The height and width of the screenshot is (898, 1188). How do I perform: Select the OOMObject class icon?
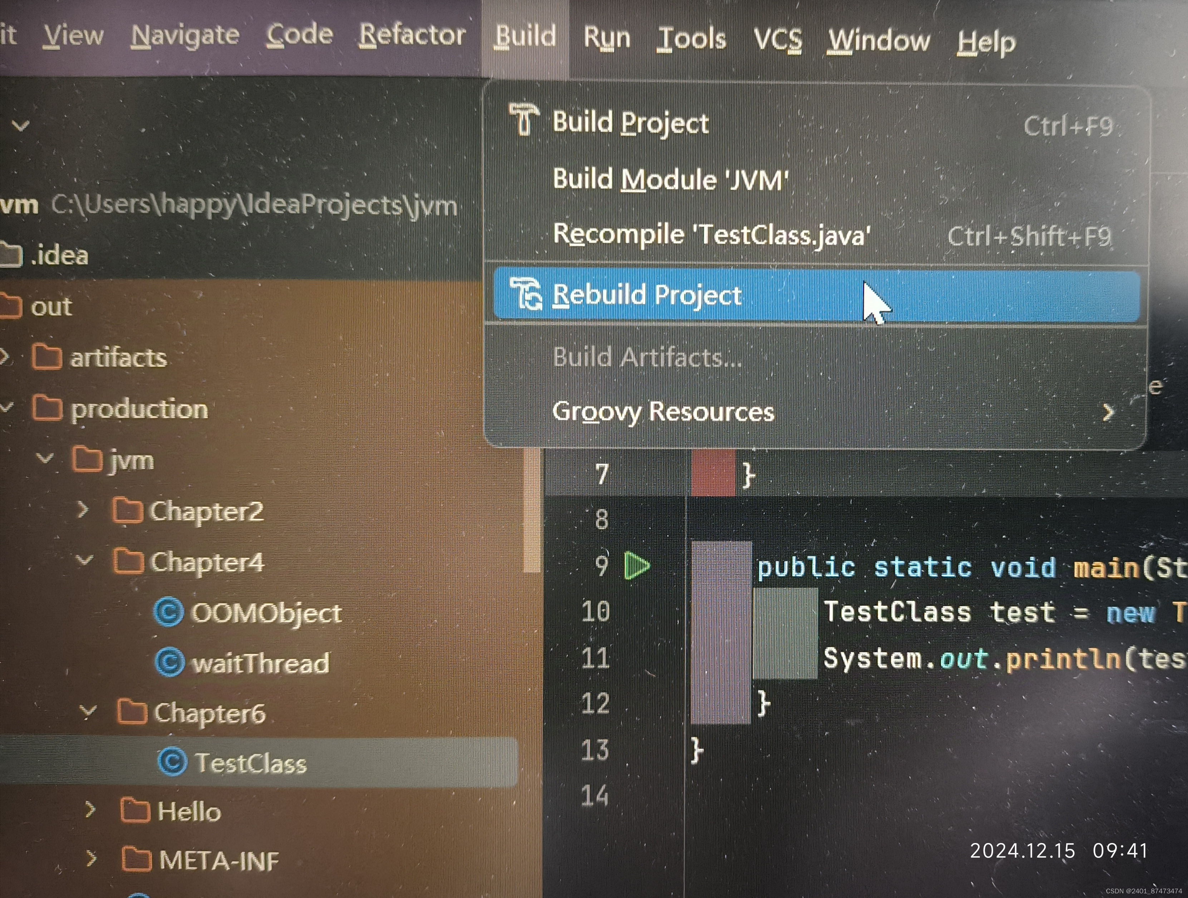point(169,612)
